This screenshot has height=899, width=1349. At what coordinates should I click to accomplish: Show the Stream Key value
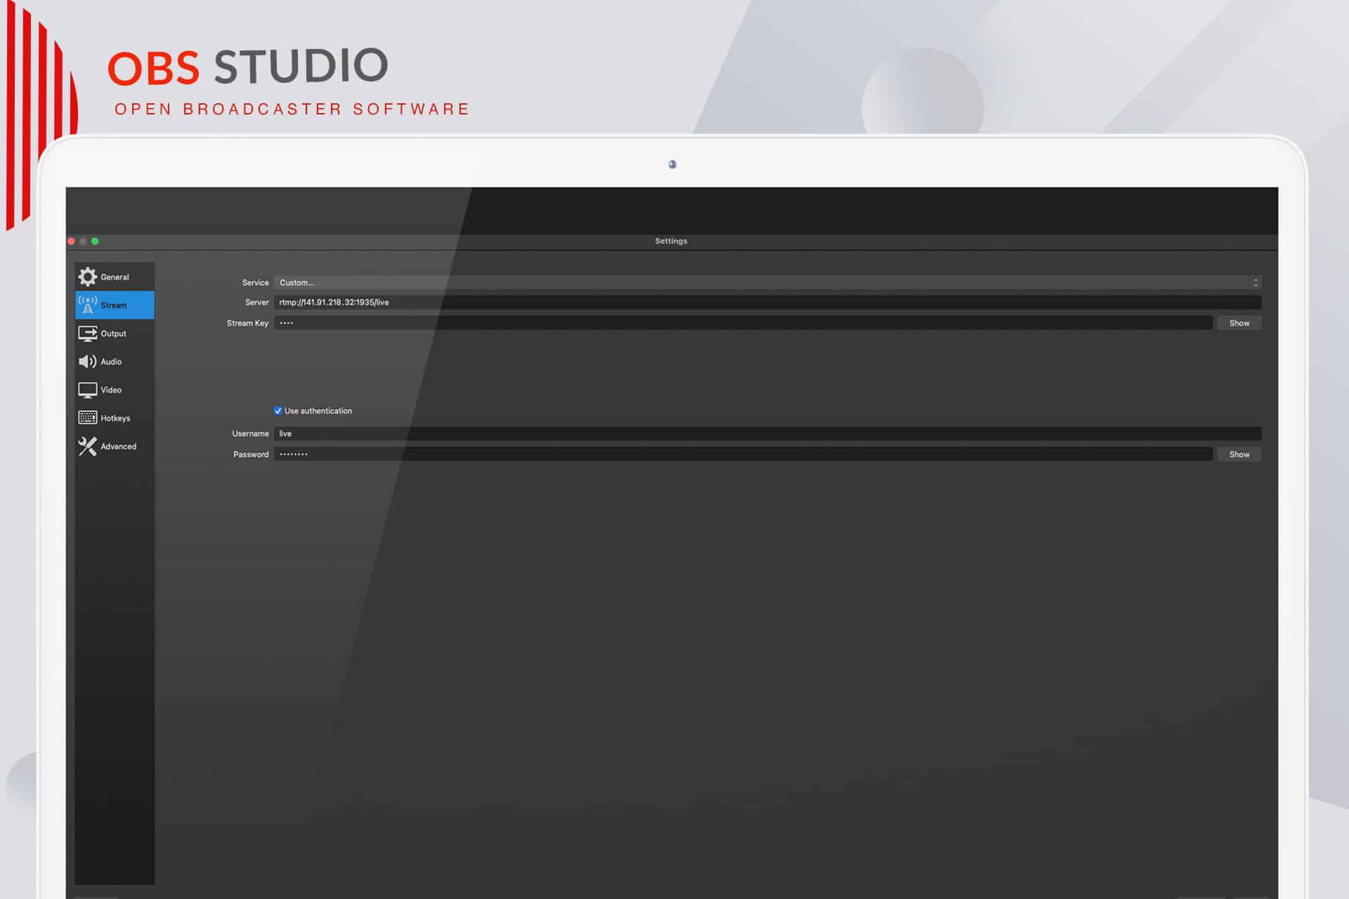[x=1239, y=323]
